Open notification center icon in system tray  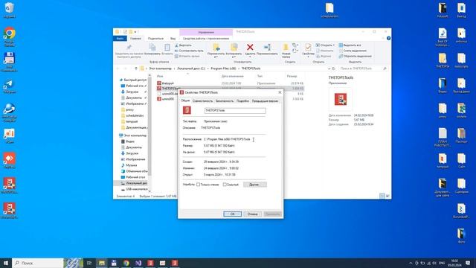(468, 263)
